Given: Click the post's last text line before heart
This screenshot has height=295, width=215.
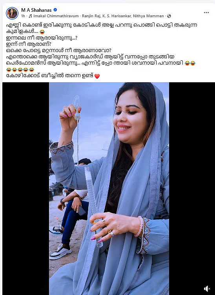Looking at the screenshot, I should [x=50, y=76].
